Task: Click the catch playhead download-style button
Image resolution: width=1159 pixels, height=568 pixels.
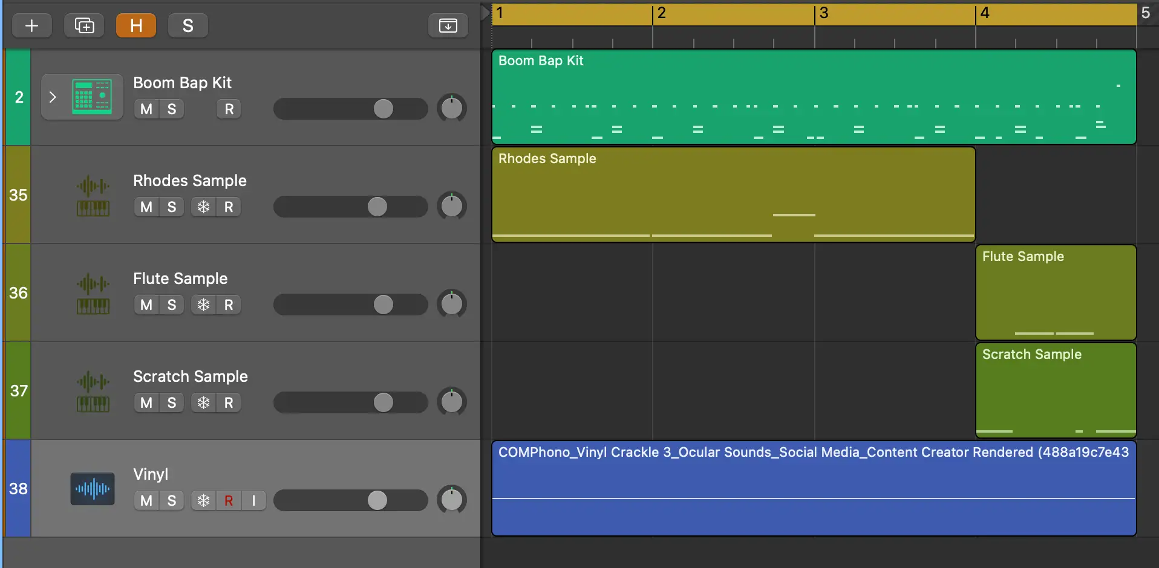Action: (x=448, y=25)
